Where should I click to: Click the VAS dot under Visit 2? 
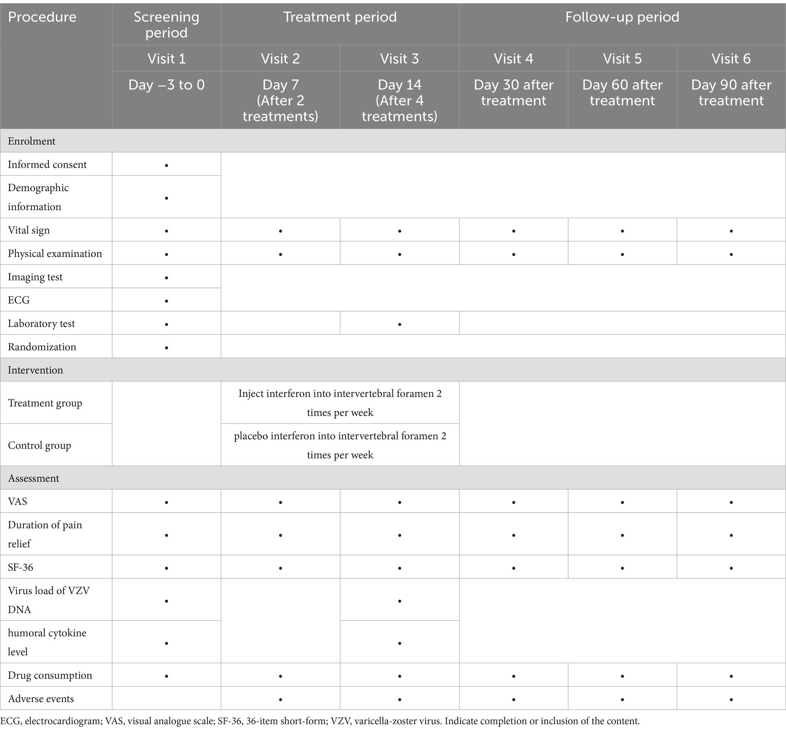[280, 502]
